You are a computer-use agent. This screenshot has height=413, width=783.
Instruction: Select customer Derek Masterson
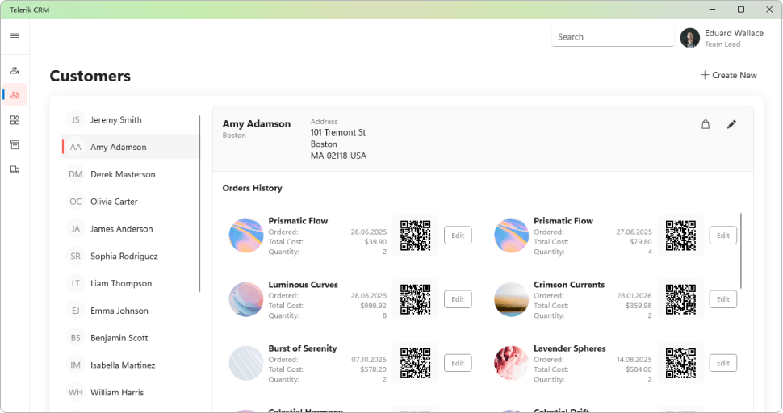click(x=130, y=174)
